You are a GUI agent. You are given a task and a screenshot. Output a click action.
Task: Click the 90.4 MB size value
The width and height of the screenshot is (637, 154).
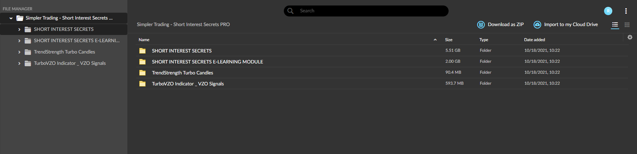pyautogui.click(x=453, y=72)
